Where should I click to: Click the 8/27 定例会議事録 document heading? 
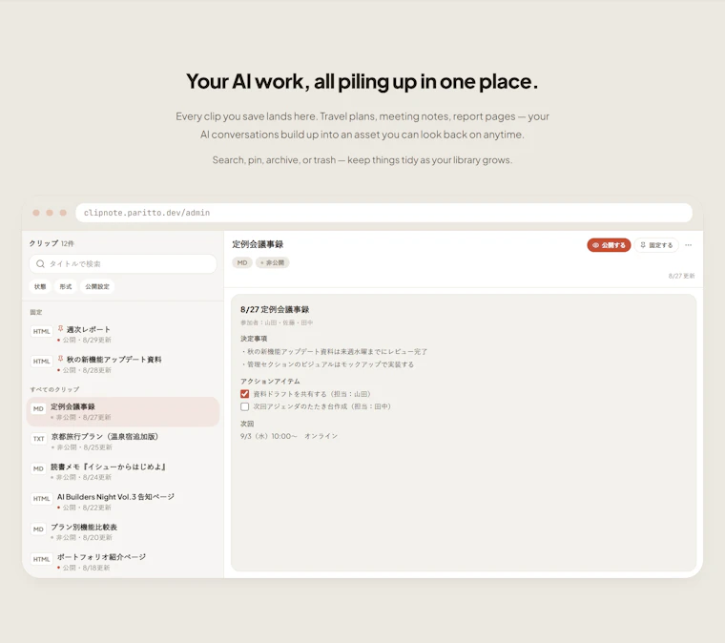(275, 309)
